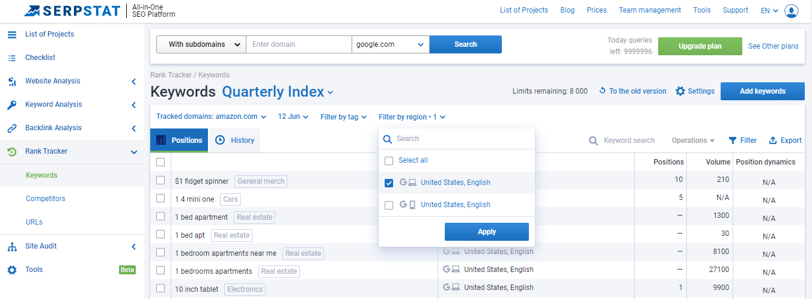
Task: Click the Filter funnel icon
Action: coord(733,140)
